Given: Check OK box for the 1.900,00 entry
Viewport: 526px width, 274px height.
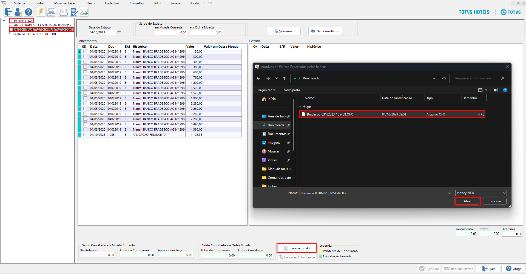Looking at the screenshot, I should pyautogui.click(x=85, y=98).
